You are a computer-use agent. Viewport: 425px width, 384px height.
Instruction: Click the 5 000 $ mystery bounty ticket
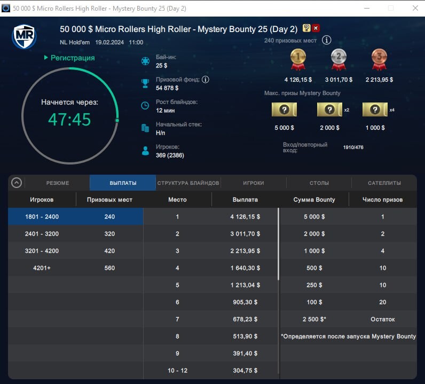point(284,109)
